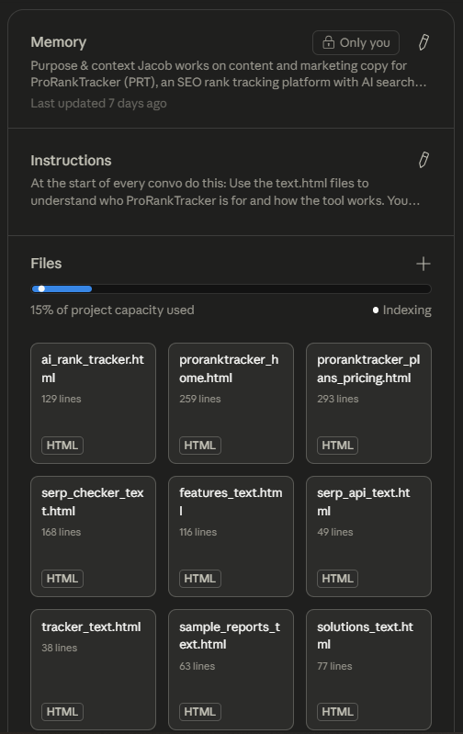The image size is (463, 734).
Task: Click '77 lines' on solutions_text card
Action: click(x=334, y=666)
